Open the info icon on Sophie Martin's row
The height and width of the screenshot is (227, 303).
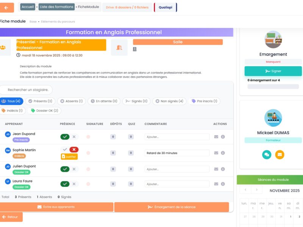(x=223, y=152)
